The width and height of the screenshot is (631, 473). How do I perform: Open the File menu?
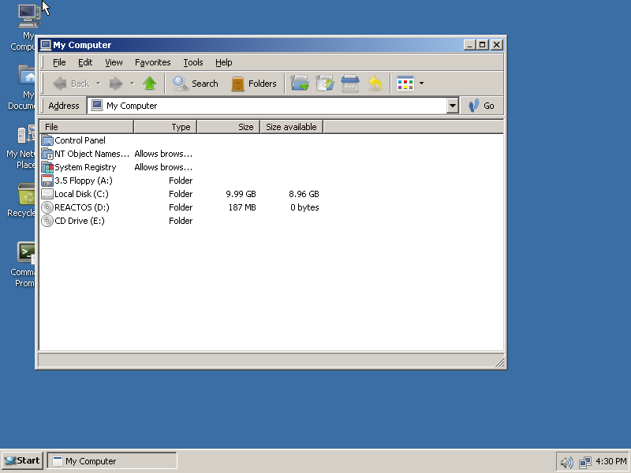pos(59,62)
